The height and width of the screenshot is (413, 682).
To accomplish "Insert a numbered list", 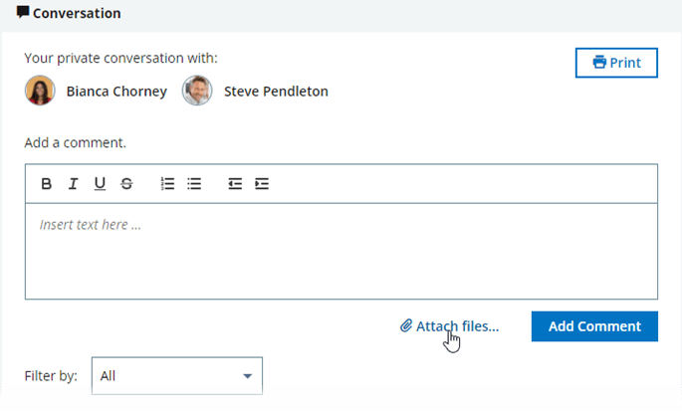I will coord(168,183).
